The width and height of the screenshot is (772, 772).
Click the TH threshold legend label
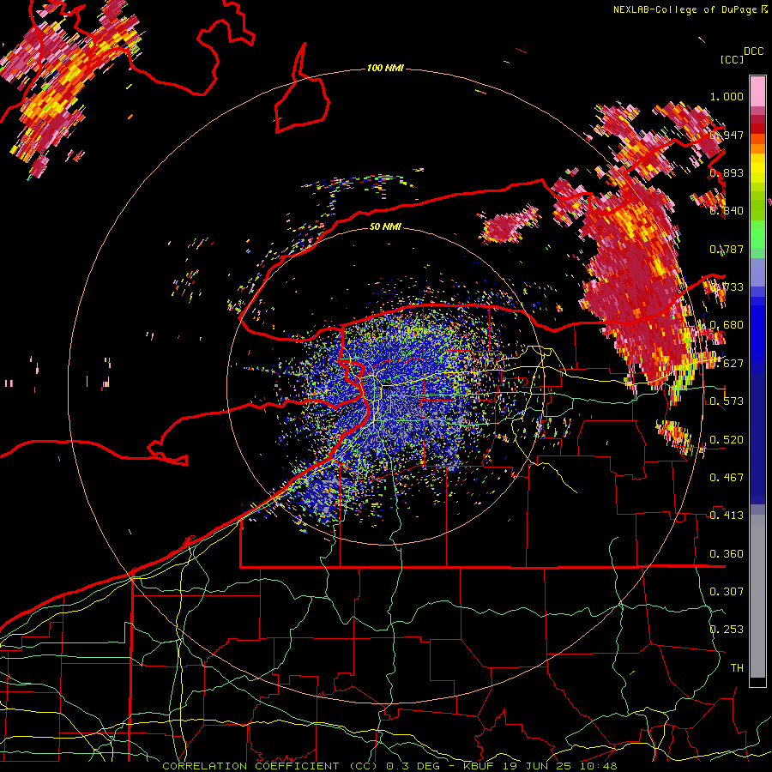(x=737, y=668)
